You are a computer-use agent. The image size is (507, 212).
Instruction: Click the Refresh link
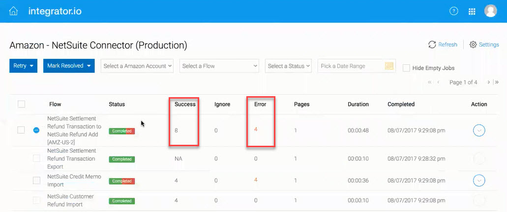[447, 45]
